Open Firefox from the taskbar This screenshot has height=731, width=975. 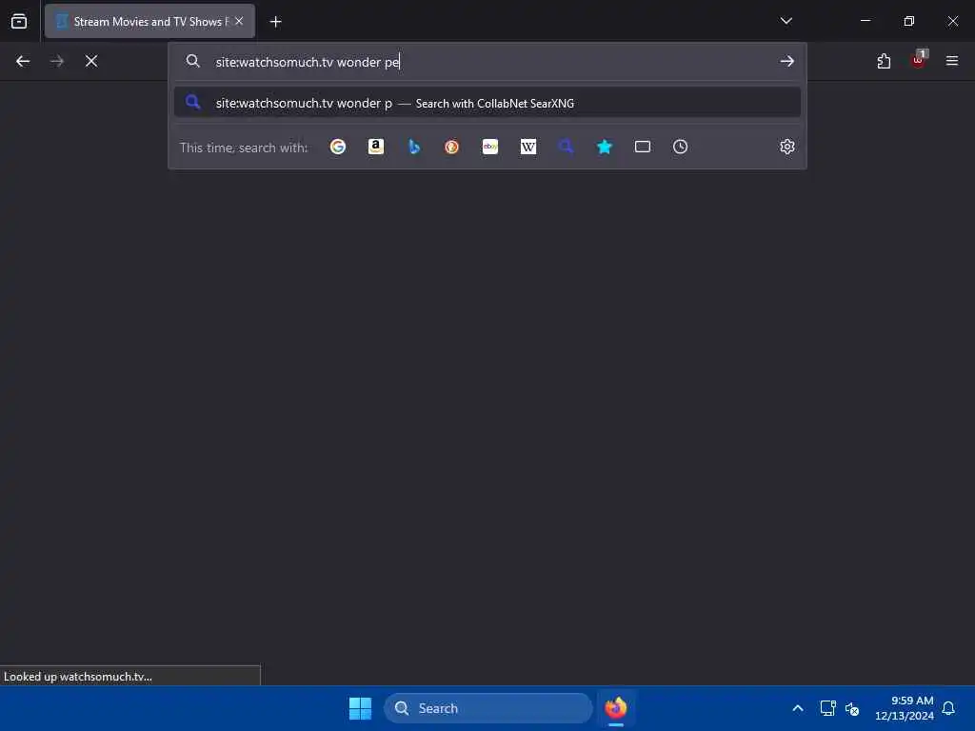coord(616,708)
